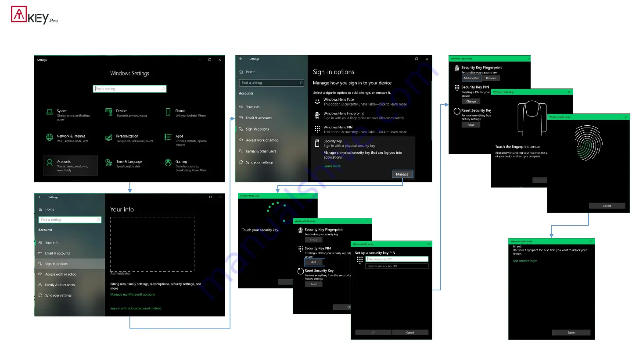Viewport: 632px width, 355px height.
Task: Click back arrow in Sign-in options window
Action: tap(241, 59)
